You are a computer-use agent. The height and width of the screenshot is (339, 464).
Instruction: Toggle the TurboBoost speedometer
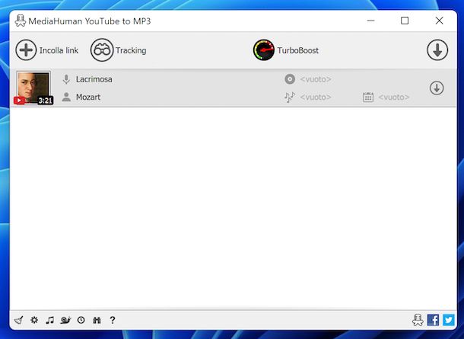tap(264, 50)
